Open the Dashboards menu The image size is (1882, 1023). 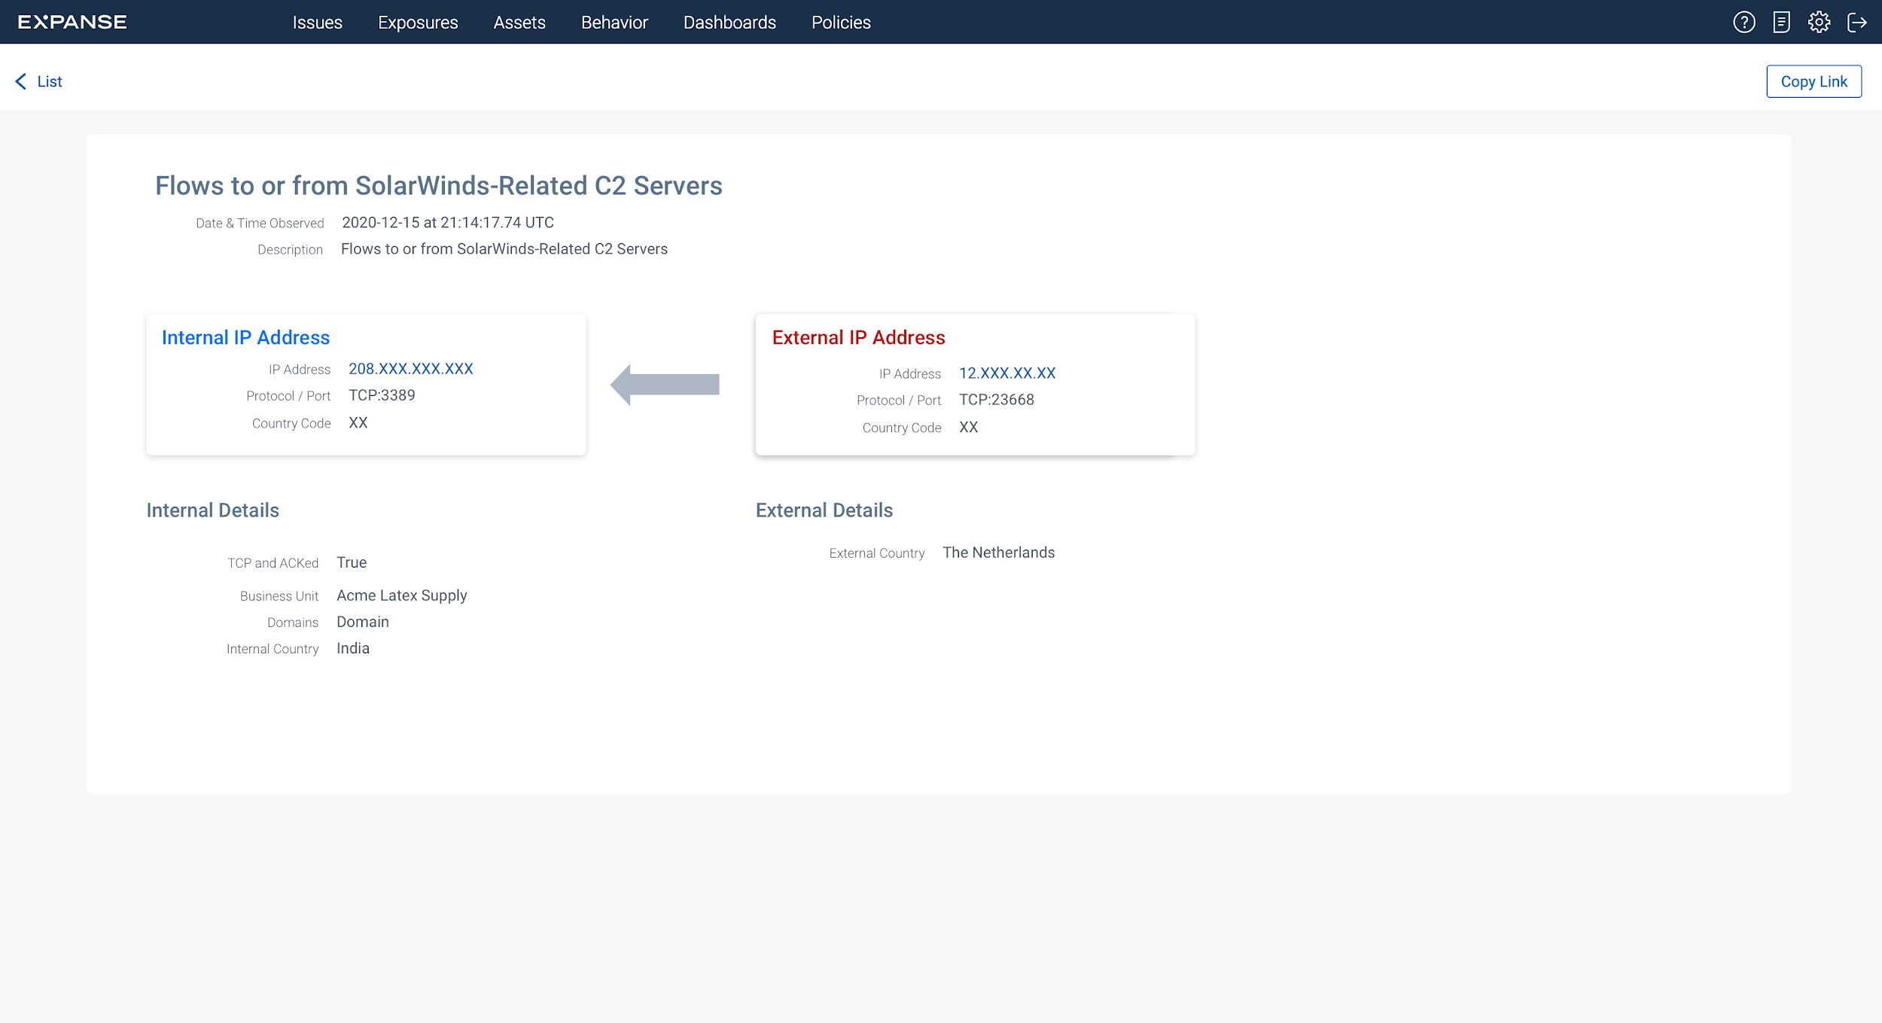pyautogui.click(x=729, y=23)
